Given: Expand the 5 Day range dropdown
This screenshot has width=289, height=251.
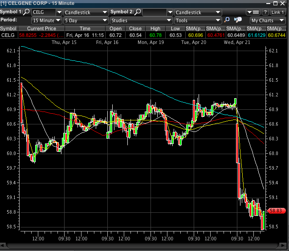Looking at the screenshot, I should coord(85,20).
